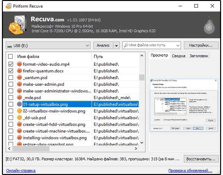Viewport: 223px width, 175px height.
Task: Click red status icon of _uantum.psd
Action: pos(19,77)
